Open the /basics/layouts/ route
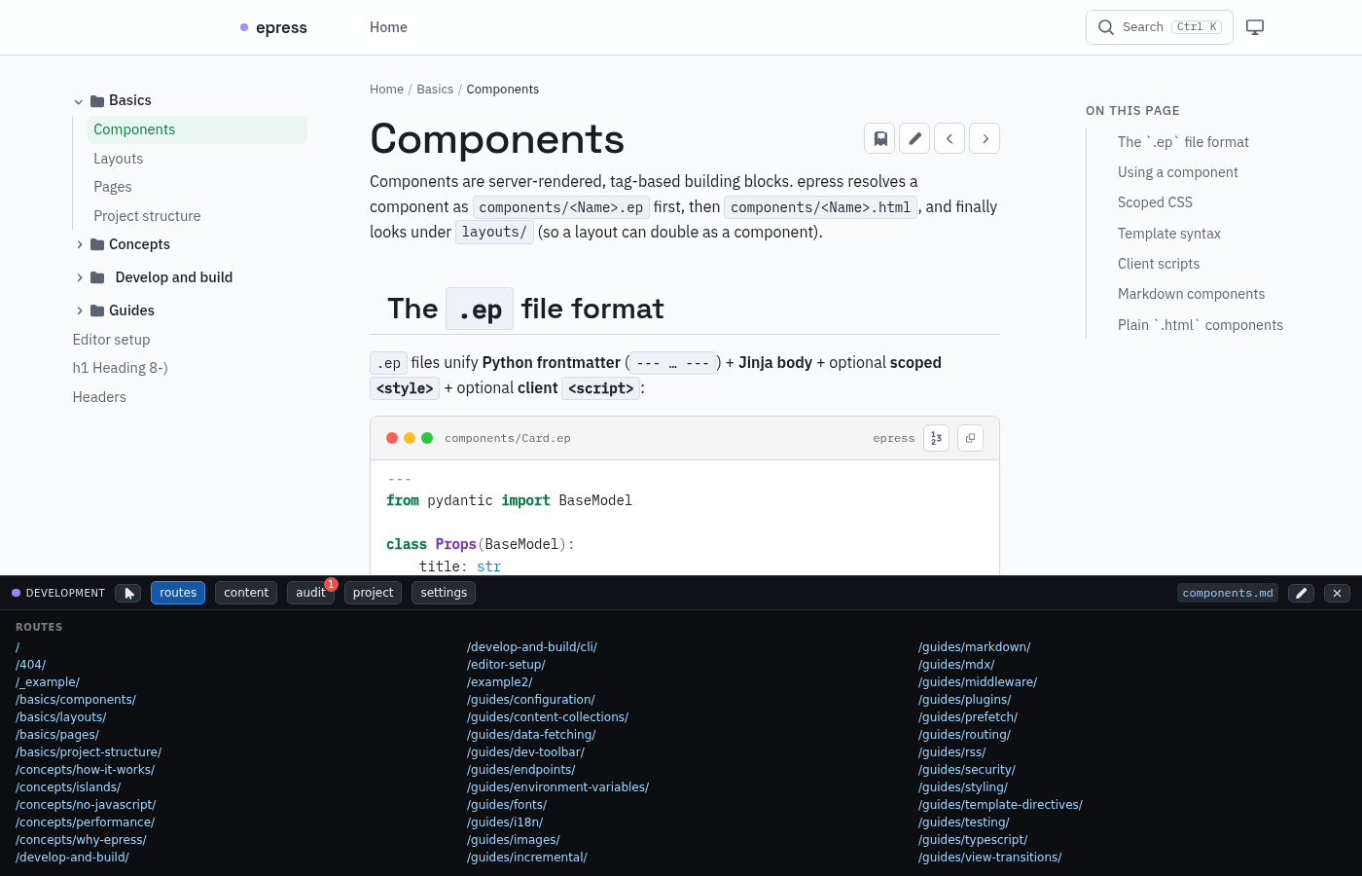Screen dimensions: 1362x876 pos(61,717)
